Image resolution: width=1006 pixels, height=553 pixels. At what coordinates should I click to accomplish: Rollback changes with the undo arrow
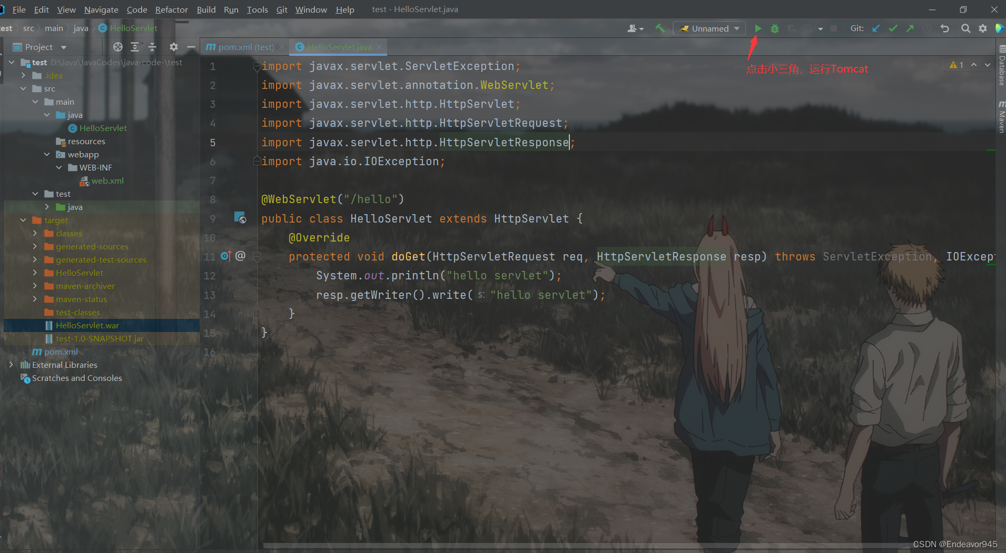(945, 28)
